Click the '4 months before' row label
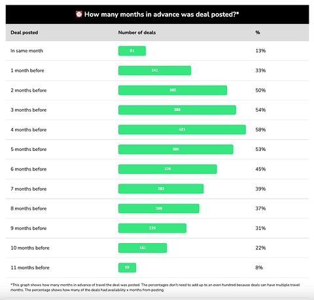The image size is (314, 300). pyautogui.click(x=29, y=129)
